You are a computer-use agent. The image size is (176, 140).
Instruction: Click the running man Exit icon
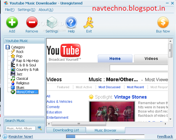coord(89,22)
